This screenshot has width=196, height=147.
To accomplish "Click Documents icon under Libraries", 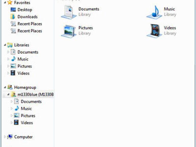I will coord(13,52).
